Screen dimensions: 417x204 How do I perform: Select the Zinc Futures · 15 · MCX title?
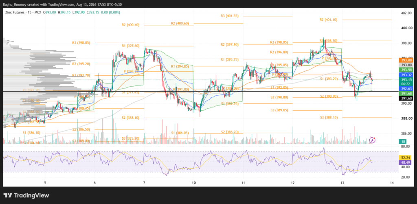pos(23,12)
